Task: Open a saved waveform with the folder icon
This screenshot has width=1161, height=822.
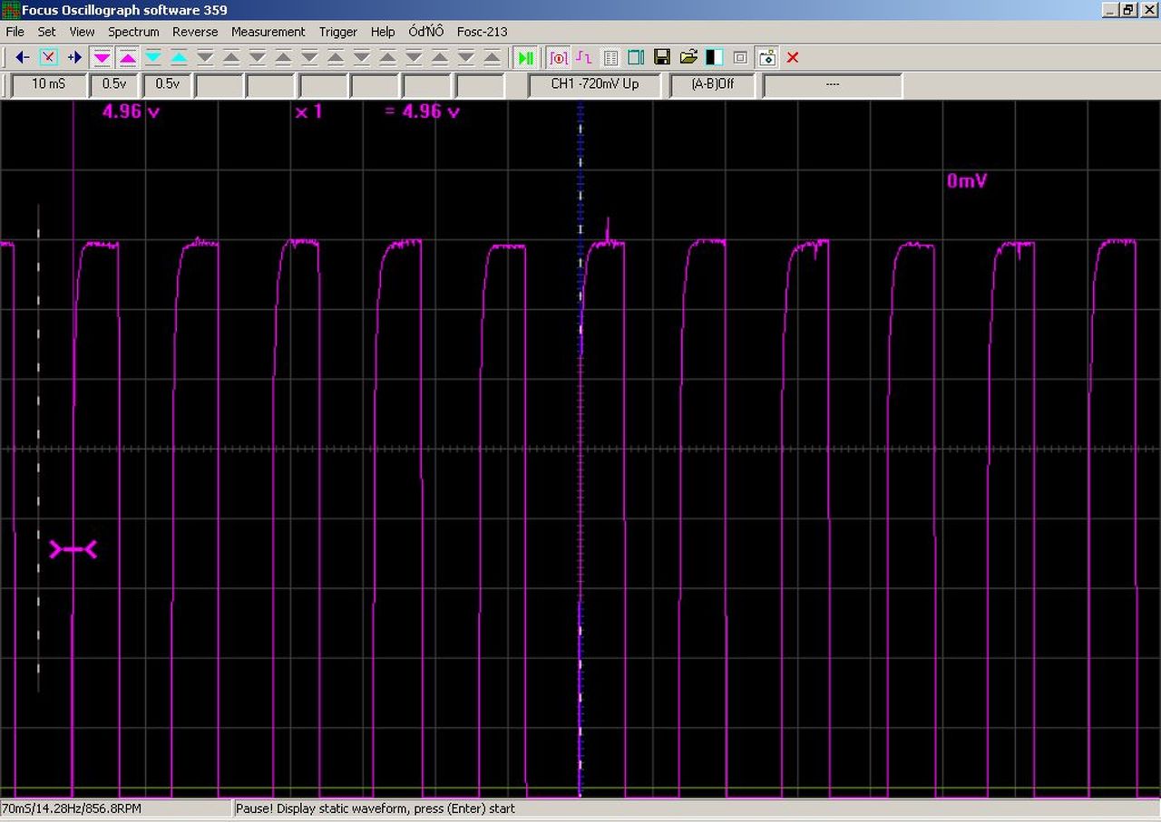Action: point(688,58)
